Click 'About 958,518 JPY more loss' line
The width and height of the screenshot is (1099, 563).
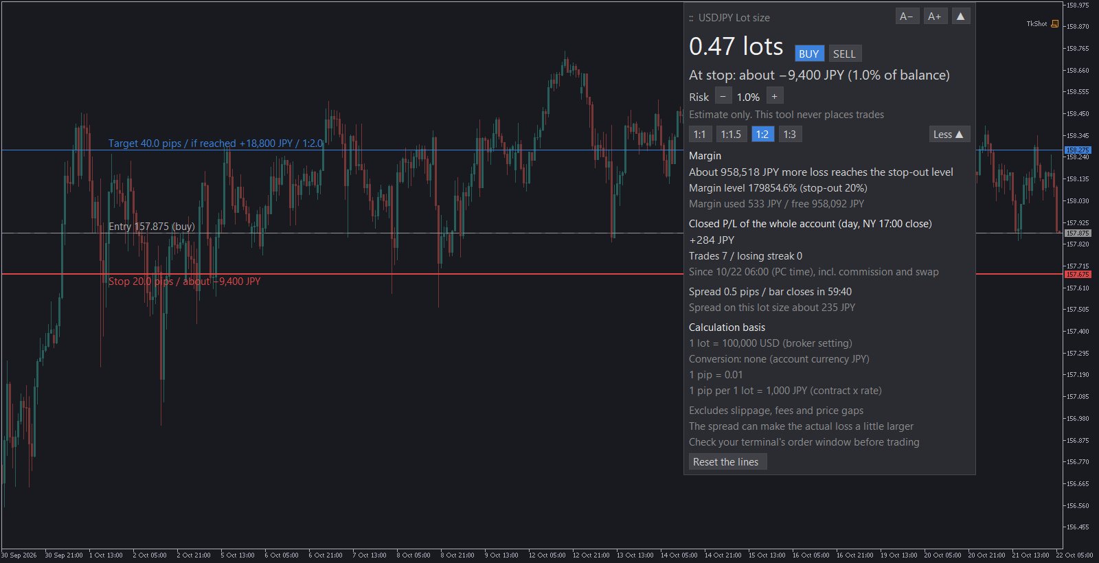821,172
